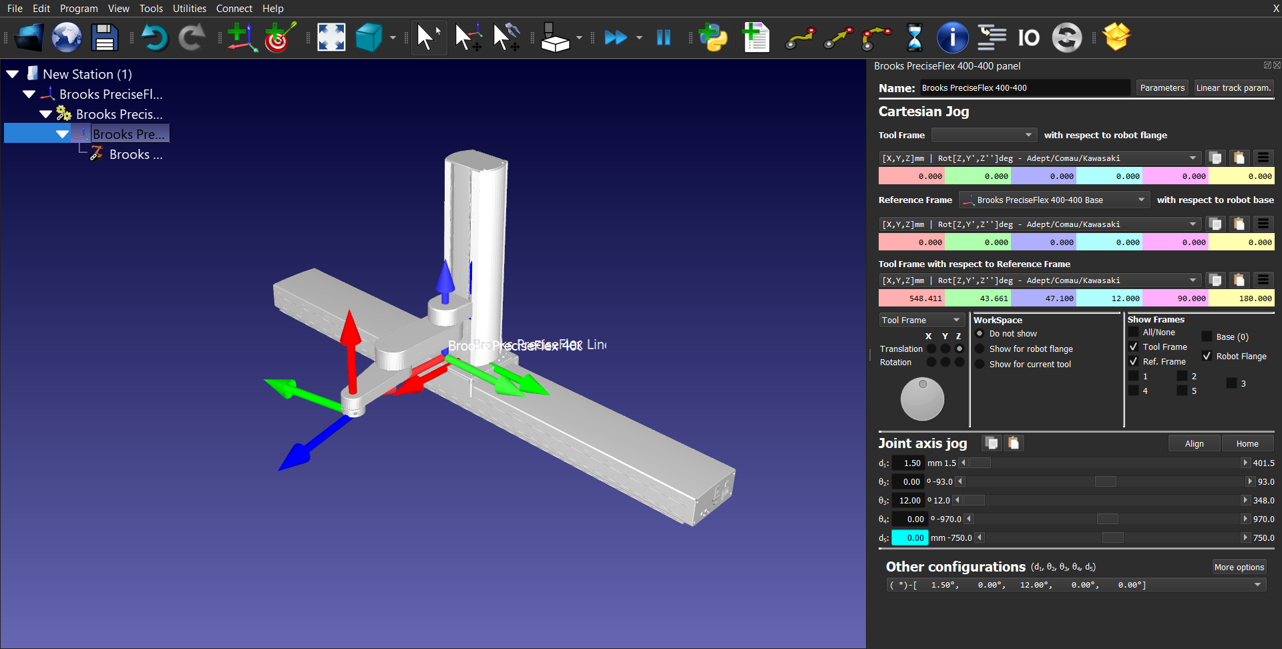
Task: Click the blue info help icon
Action: [x=952, y=37]
